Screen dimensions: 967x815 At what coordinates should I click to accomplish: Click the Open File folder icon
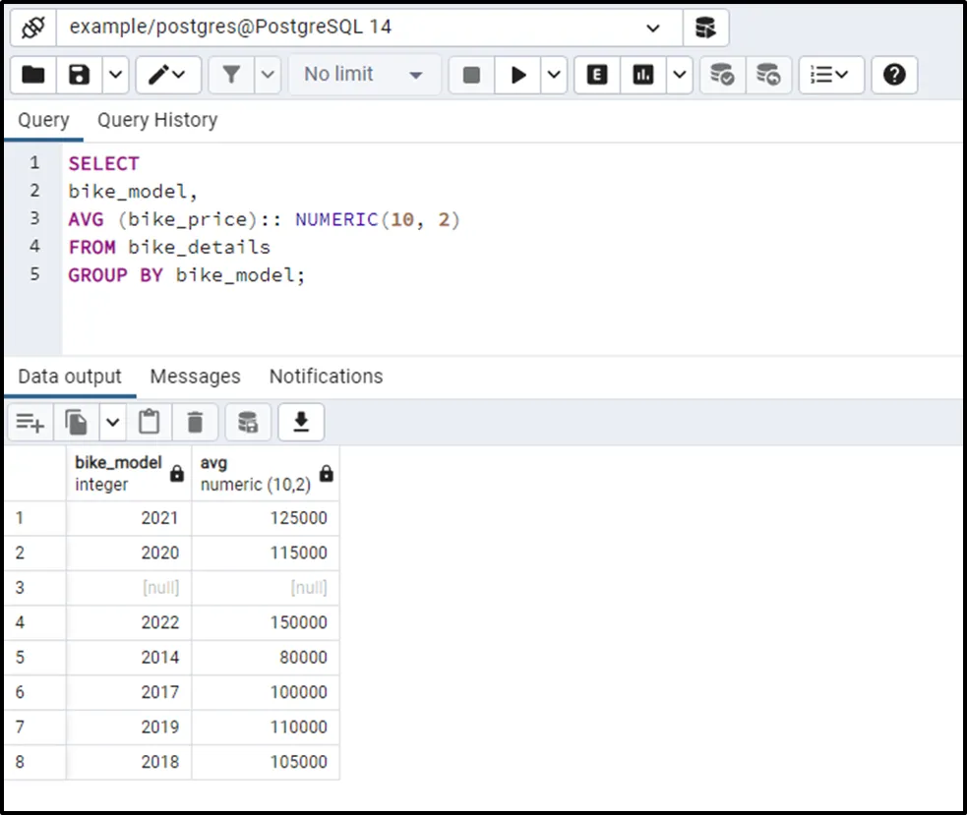point(33,75)
